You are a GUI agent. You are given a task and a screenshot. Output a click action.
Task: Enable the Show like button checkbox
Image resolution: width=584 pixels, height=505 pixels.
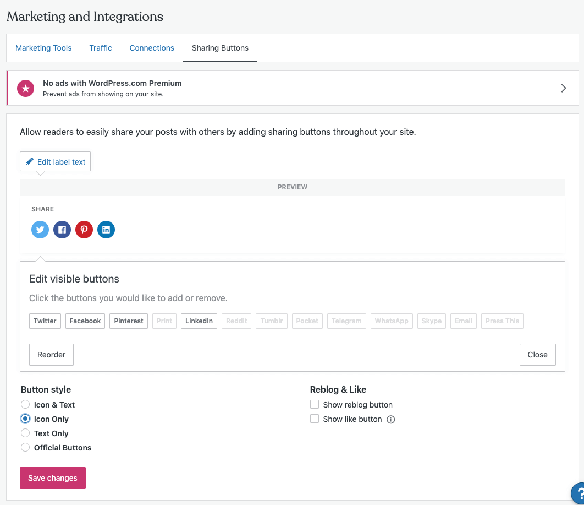(315, 419)
